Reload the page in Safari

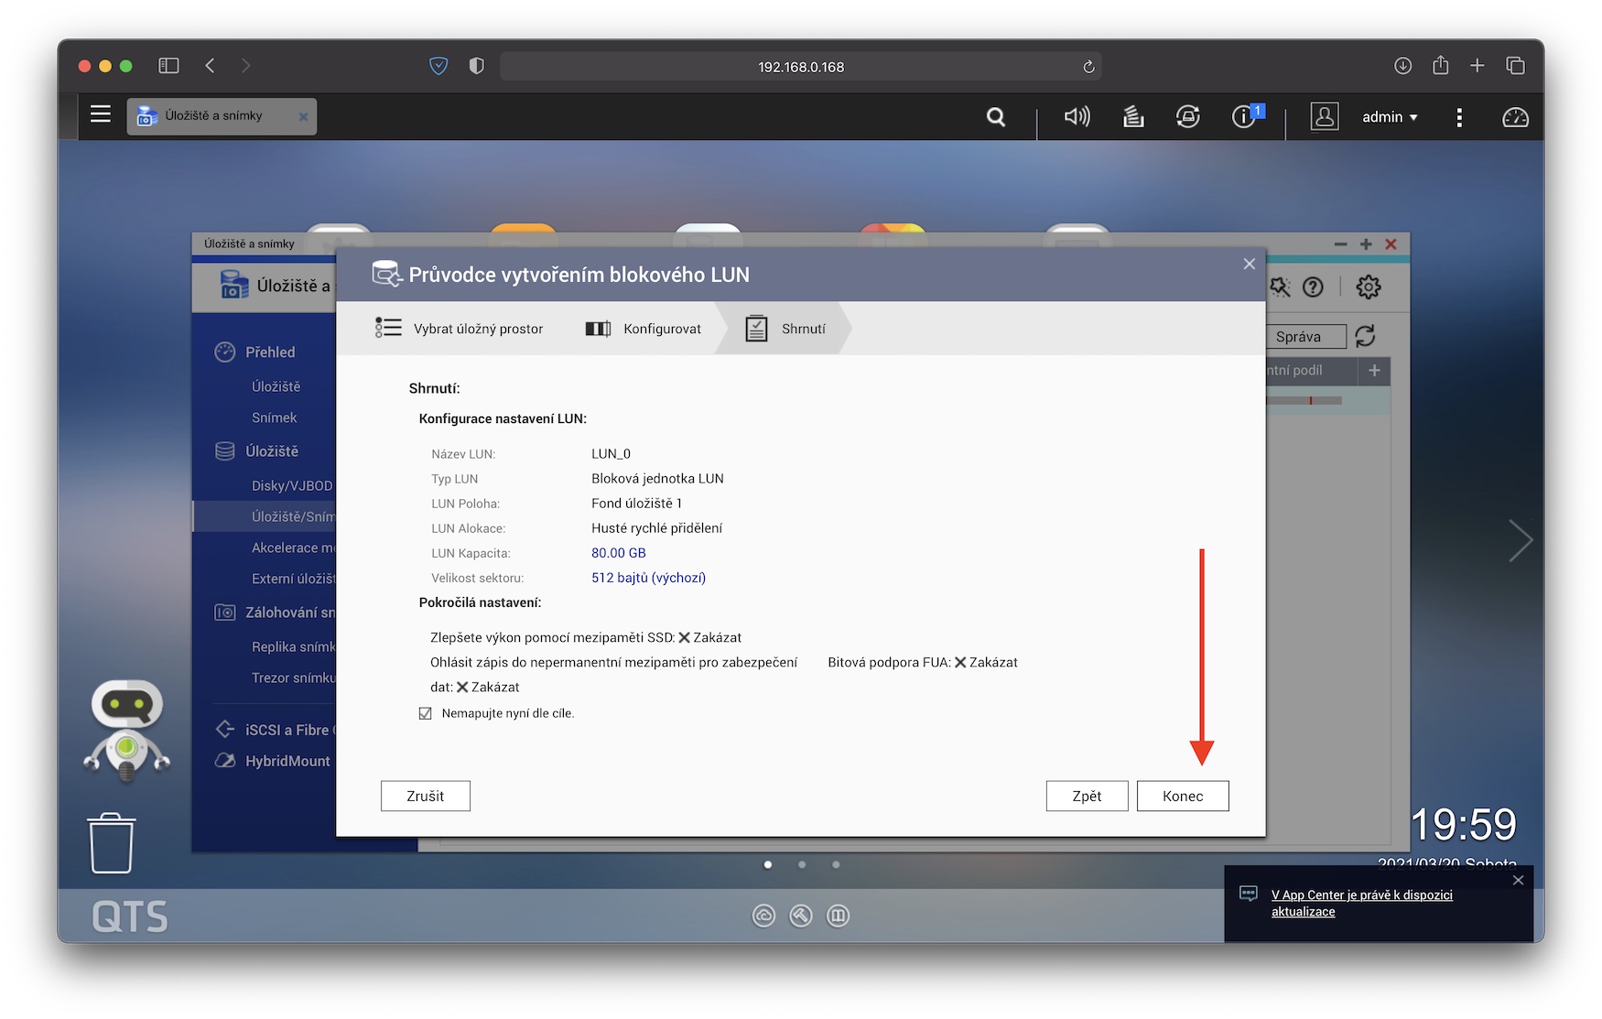coord(1088,67)
